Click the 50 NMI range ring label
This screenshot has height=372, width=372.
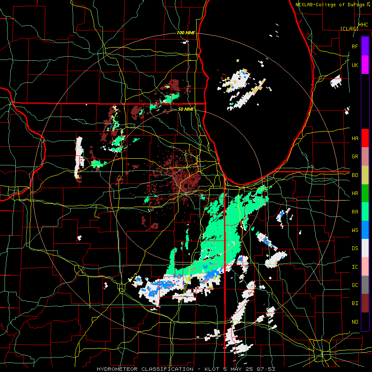tap(186, 109)
